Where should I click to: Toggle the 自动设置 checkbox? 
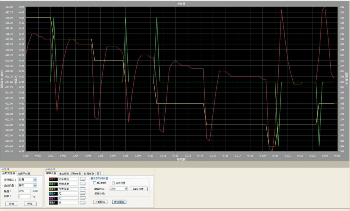click(113, 183)
